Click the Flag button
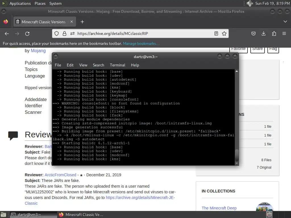 273,49
